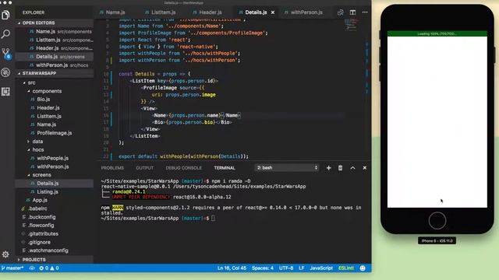
Task: Click LF end-of-line setting
Action: [302, 268]
